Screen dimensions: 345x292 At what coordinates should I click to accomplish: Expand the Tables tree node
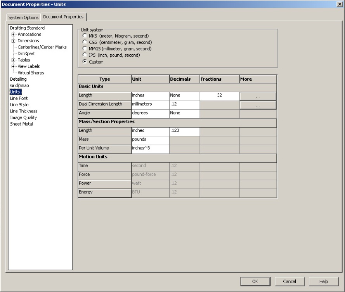(14, 60)
